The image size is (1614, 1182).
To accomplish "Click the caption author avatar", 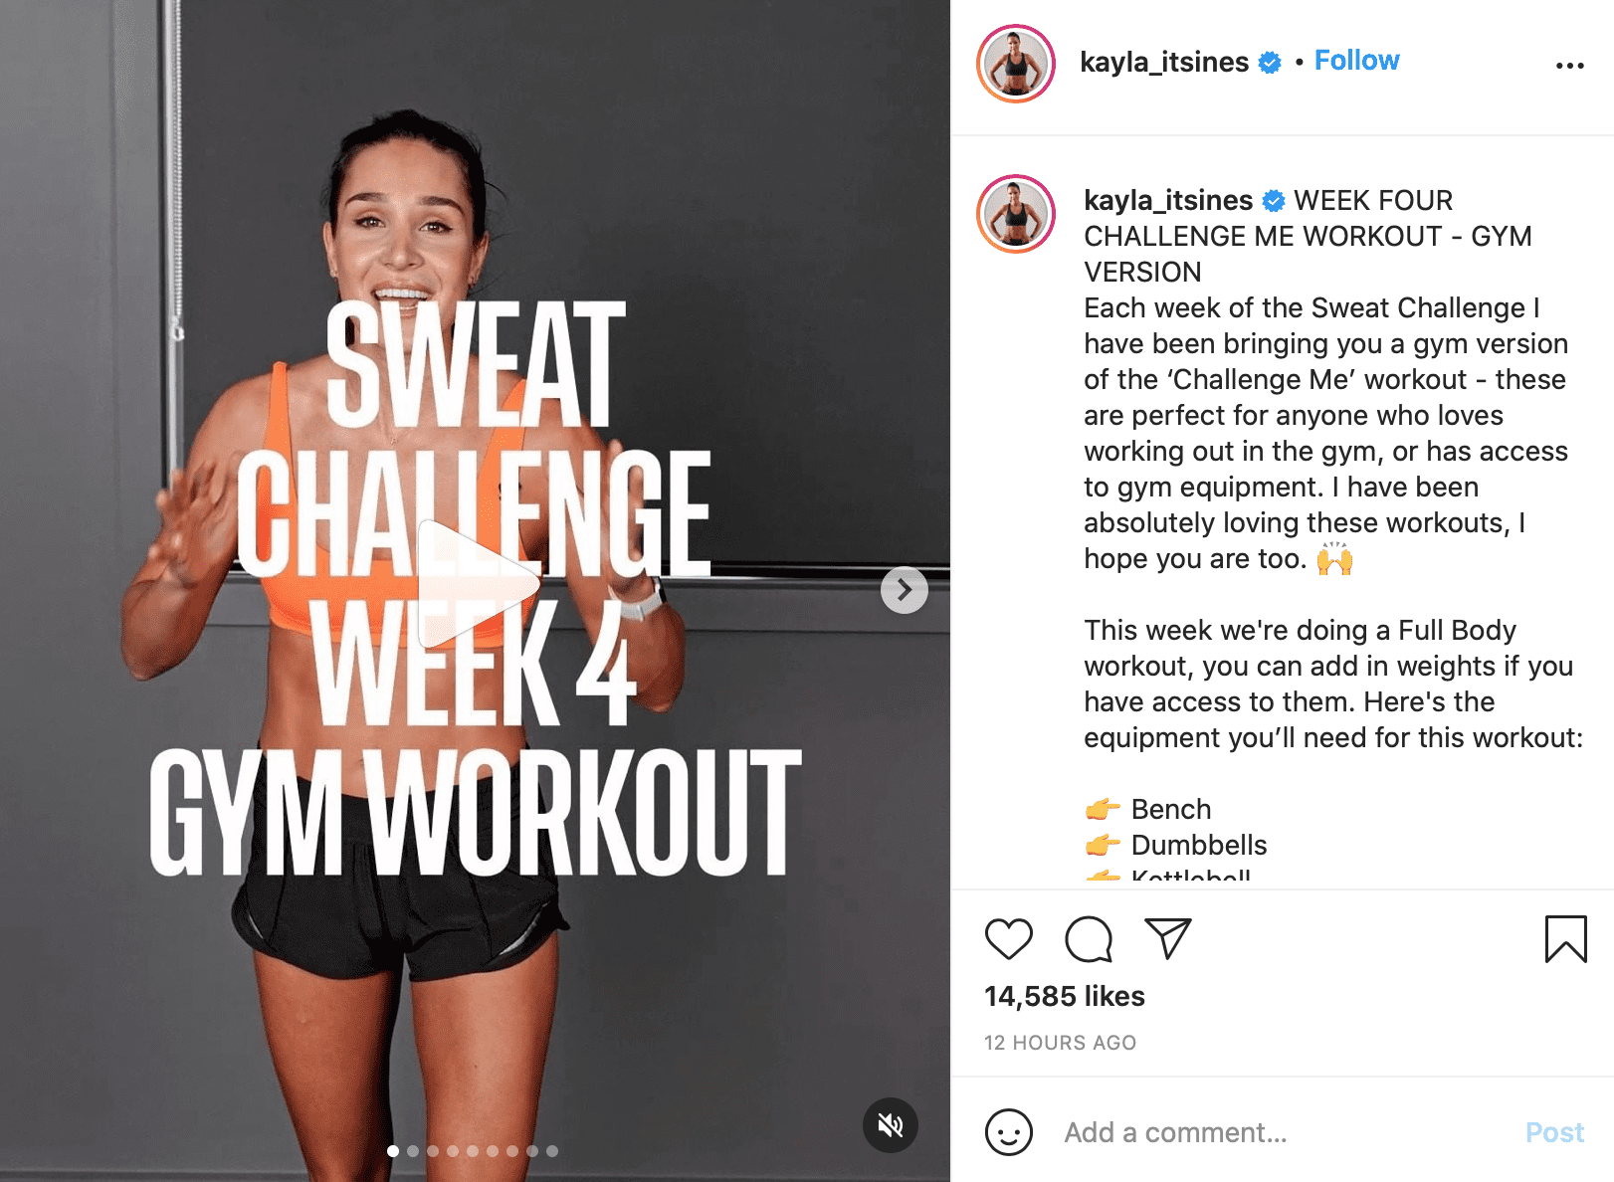I will [x=1016, y=214].
